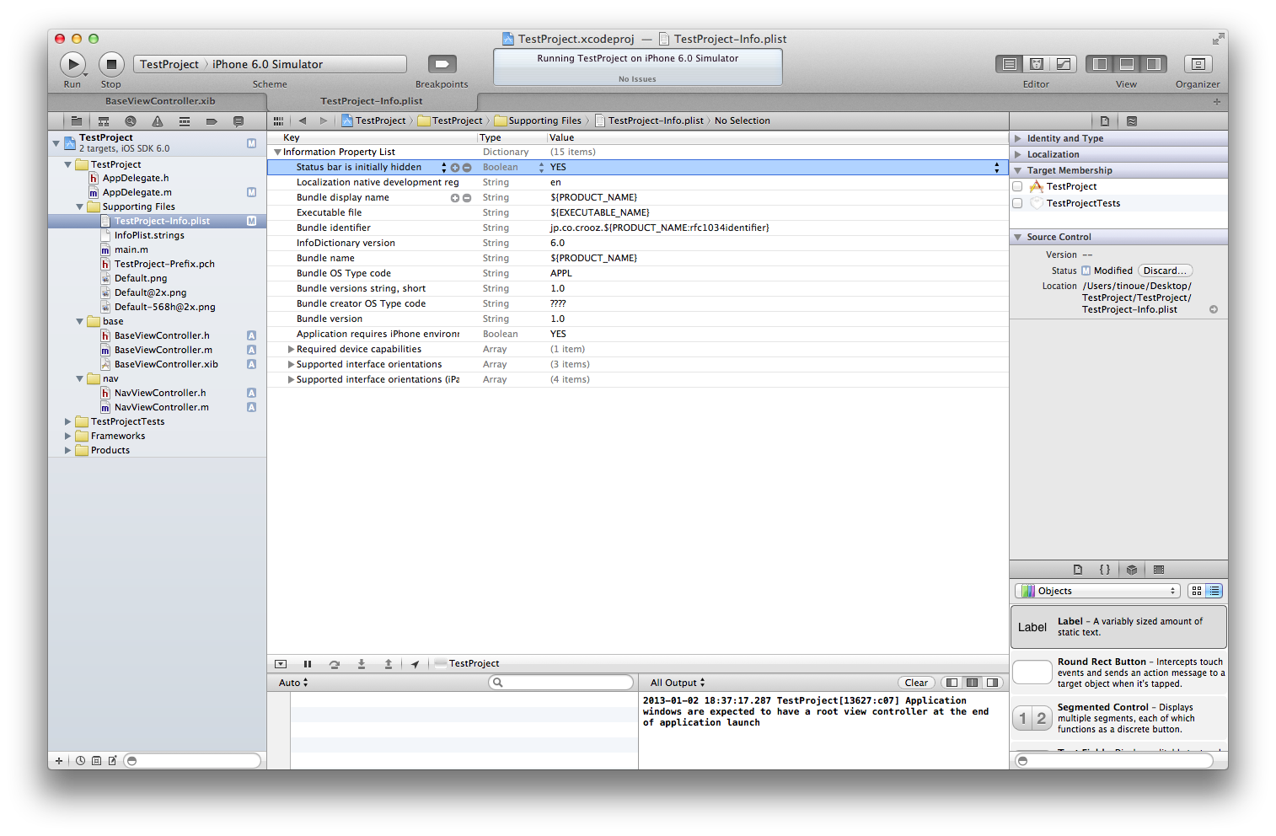Show only the console view
The image size is (1276, 836).
pyautogui.click(x=992, y=683)
